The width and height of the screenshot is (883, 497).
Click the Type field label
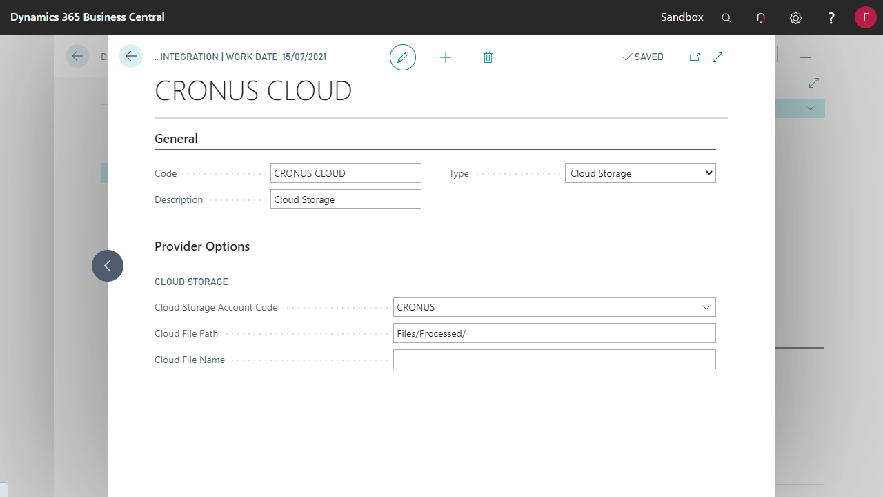[459, 173]
